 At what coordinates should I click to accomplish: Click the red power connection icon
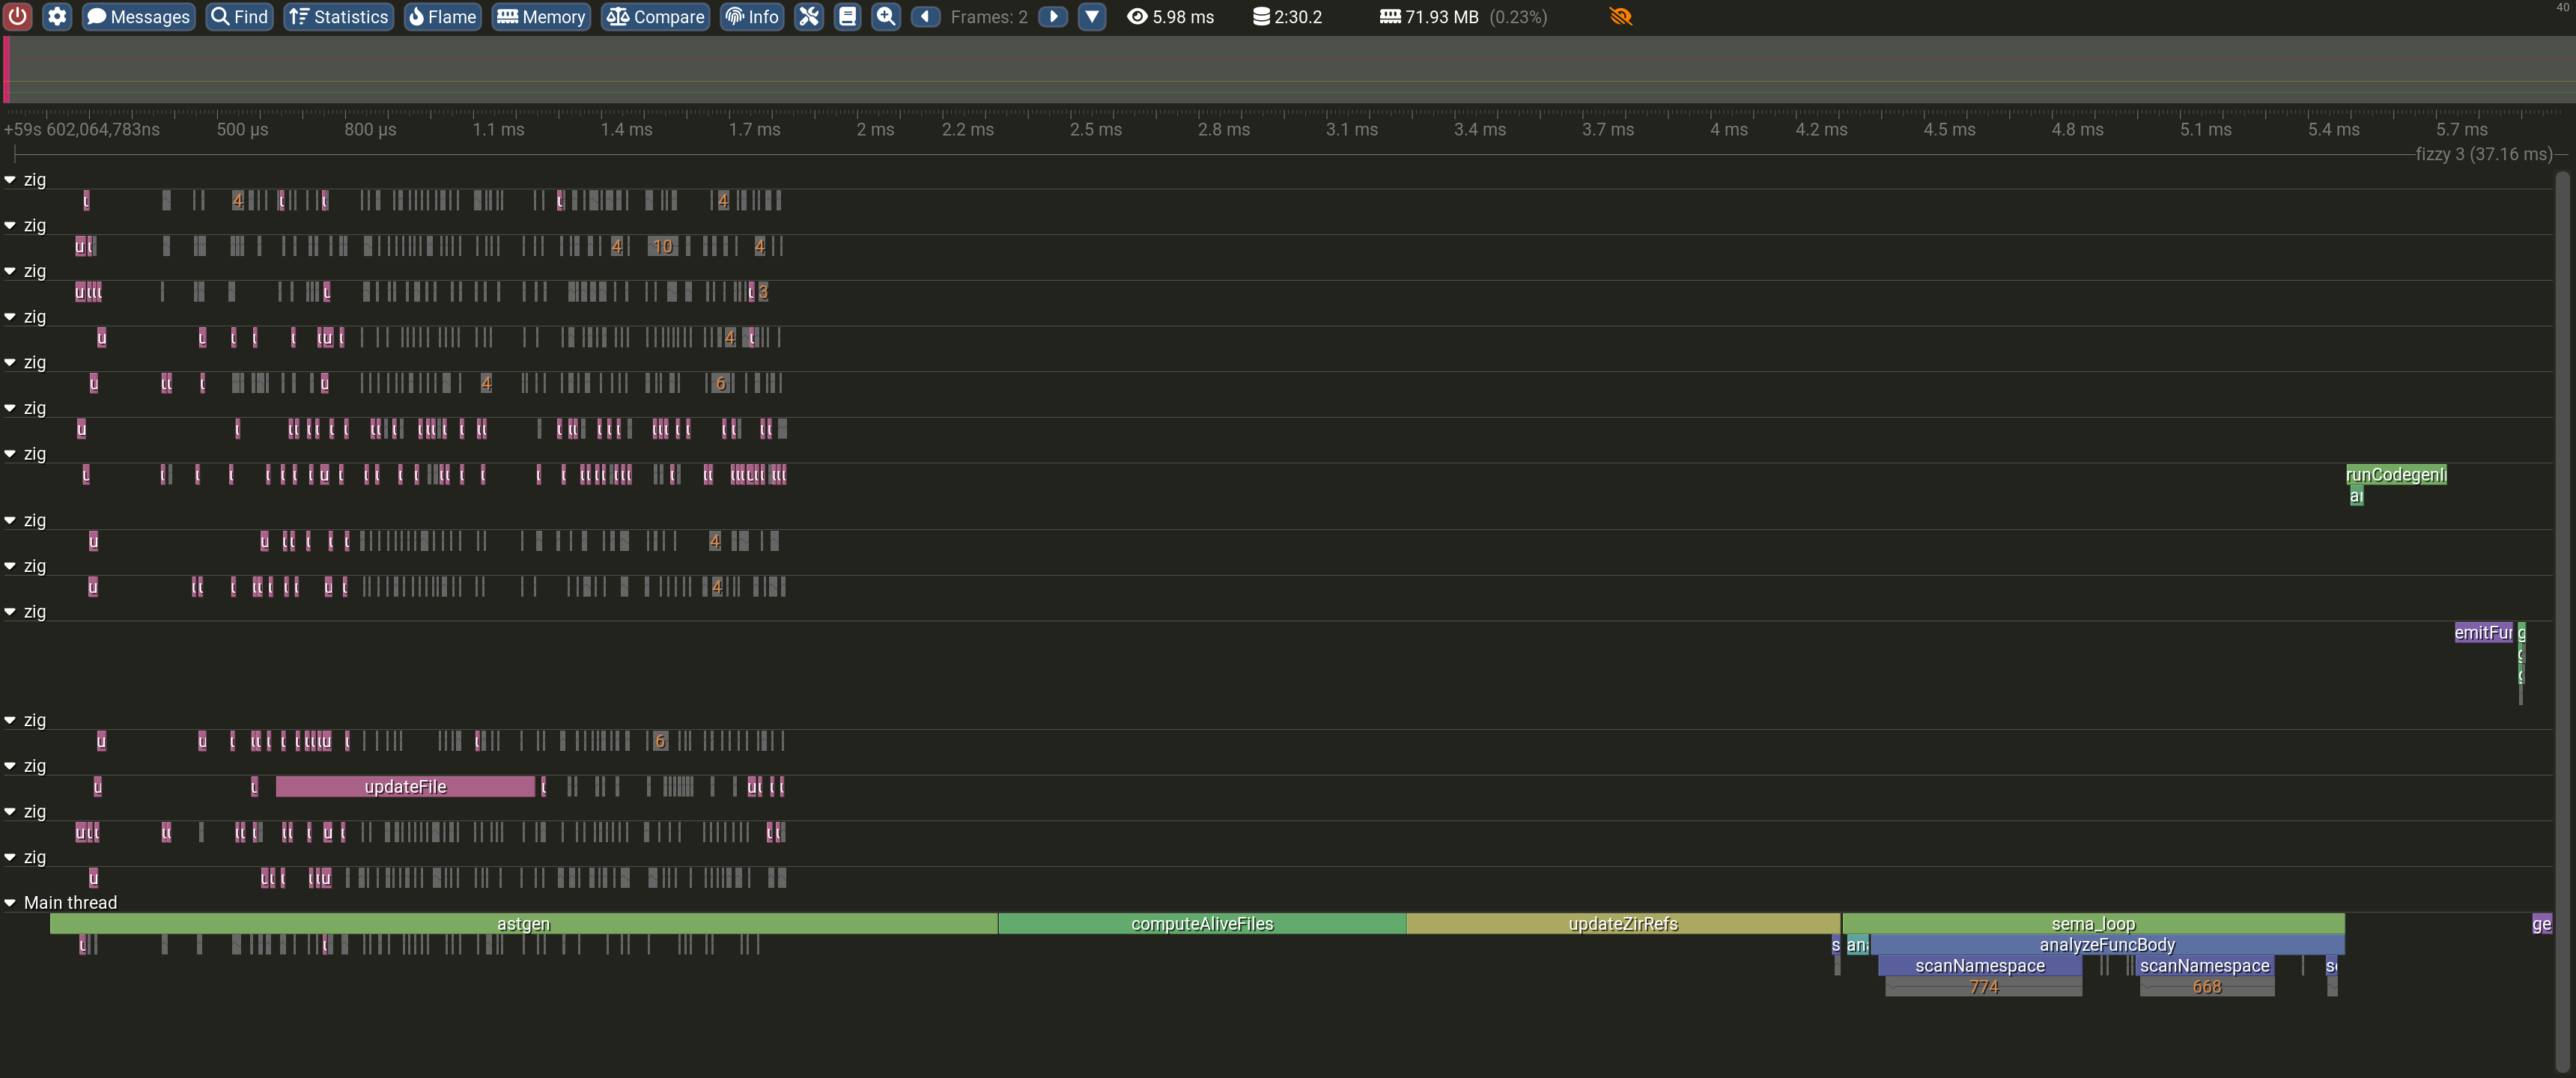18,16
